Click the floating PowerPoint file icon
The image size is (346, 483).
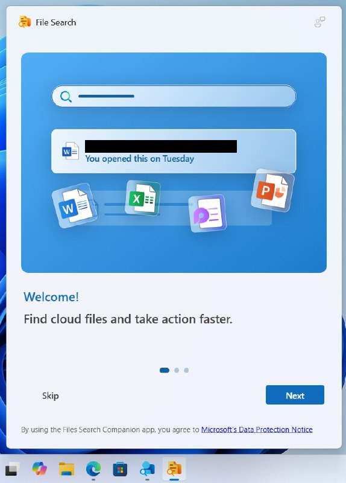(x=272, y=190)
